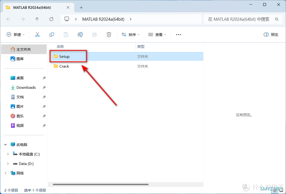Click the Delete trash icon
The image size is (286, 194).
point(109,35)
